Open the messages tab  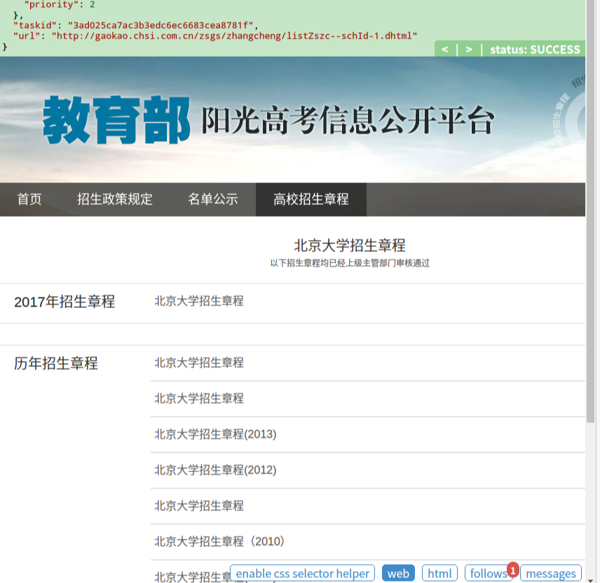click(x=551, y=573)
